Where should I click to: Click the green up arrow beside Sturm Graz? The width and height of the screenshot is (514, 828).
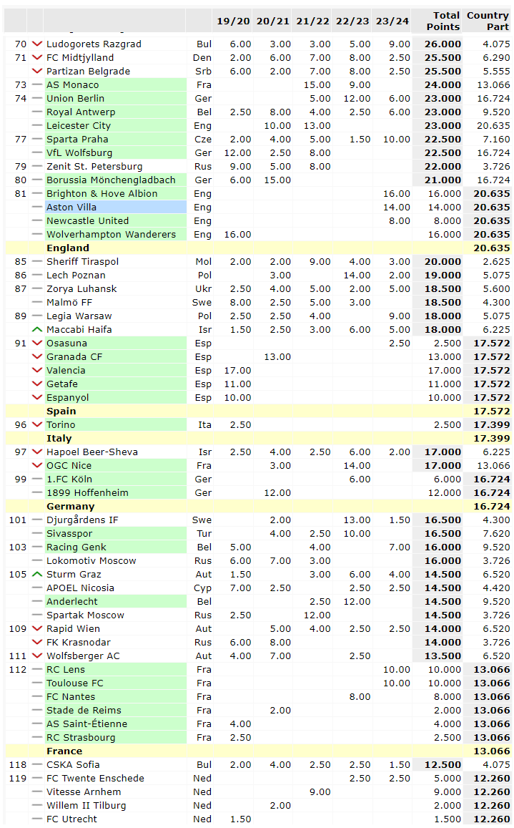[37, 574]
